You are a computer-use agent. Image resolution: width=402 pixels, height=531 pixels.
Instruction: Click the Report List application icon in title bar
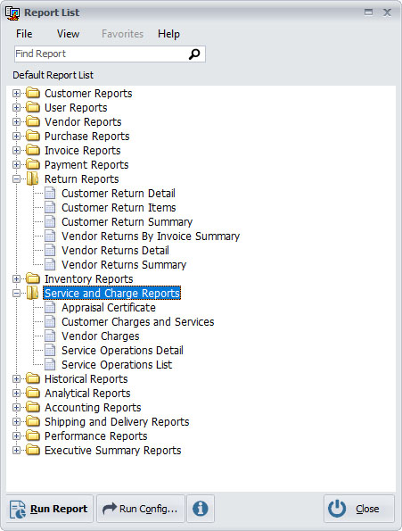(x=12, y=13)
